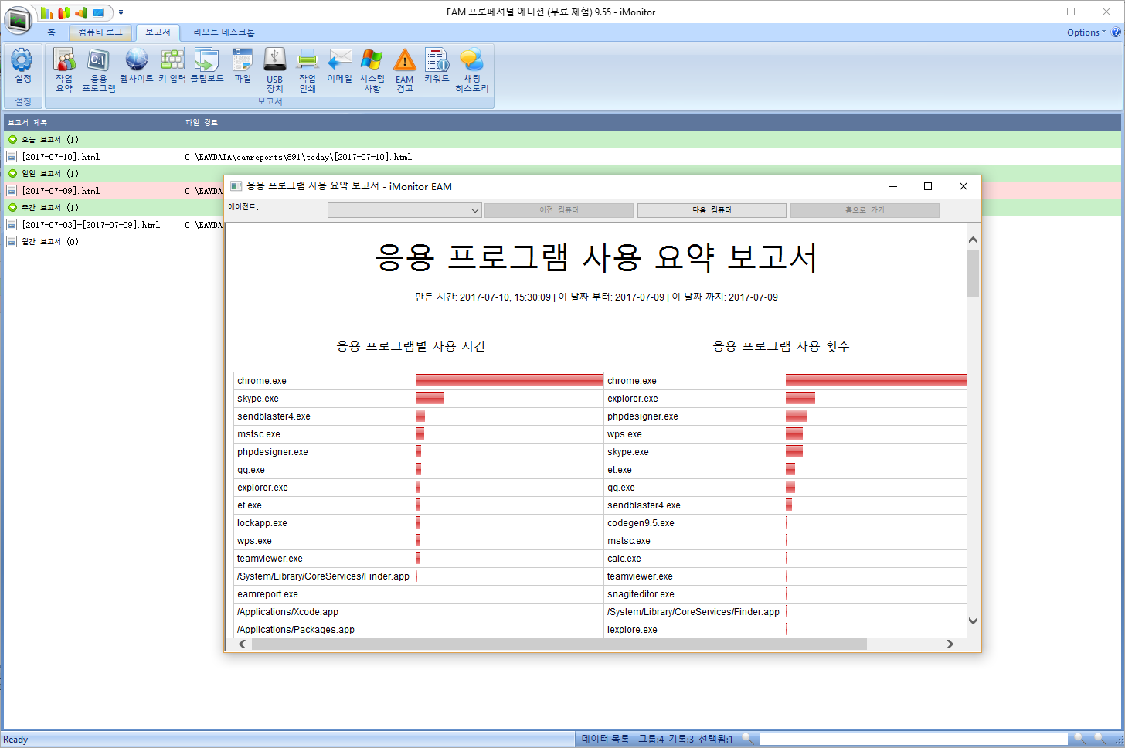Open the 웹사이트 globe report
The width and height of the screenshot is (1125, 748).
point(137,66)
